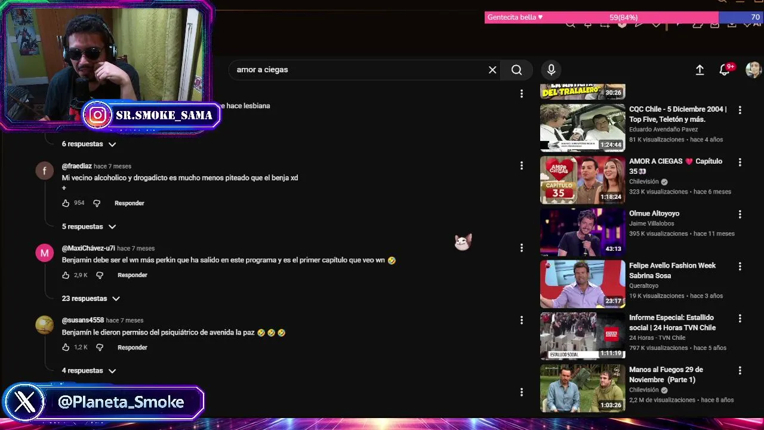764x430 pixels.
Task: Reply to @MaxiChávez-u7i comment
Action: click(133, 275)
